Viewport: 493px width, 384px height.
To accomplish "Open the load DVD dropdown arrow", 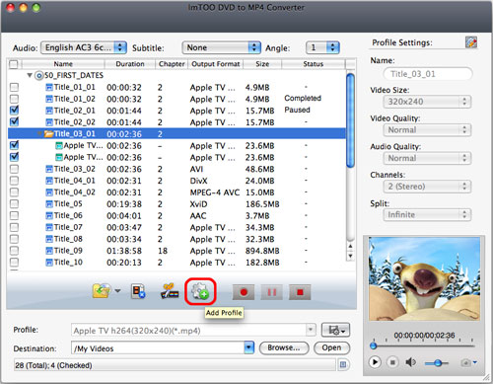I will 117,291.
